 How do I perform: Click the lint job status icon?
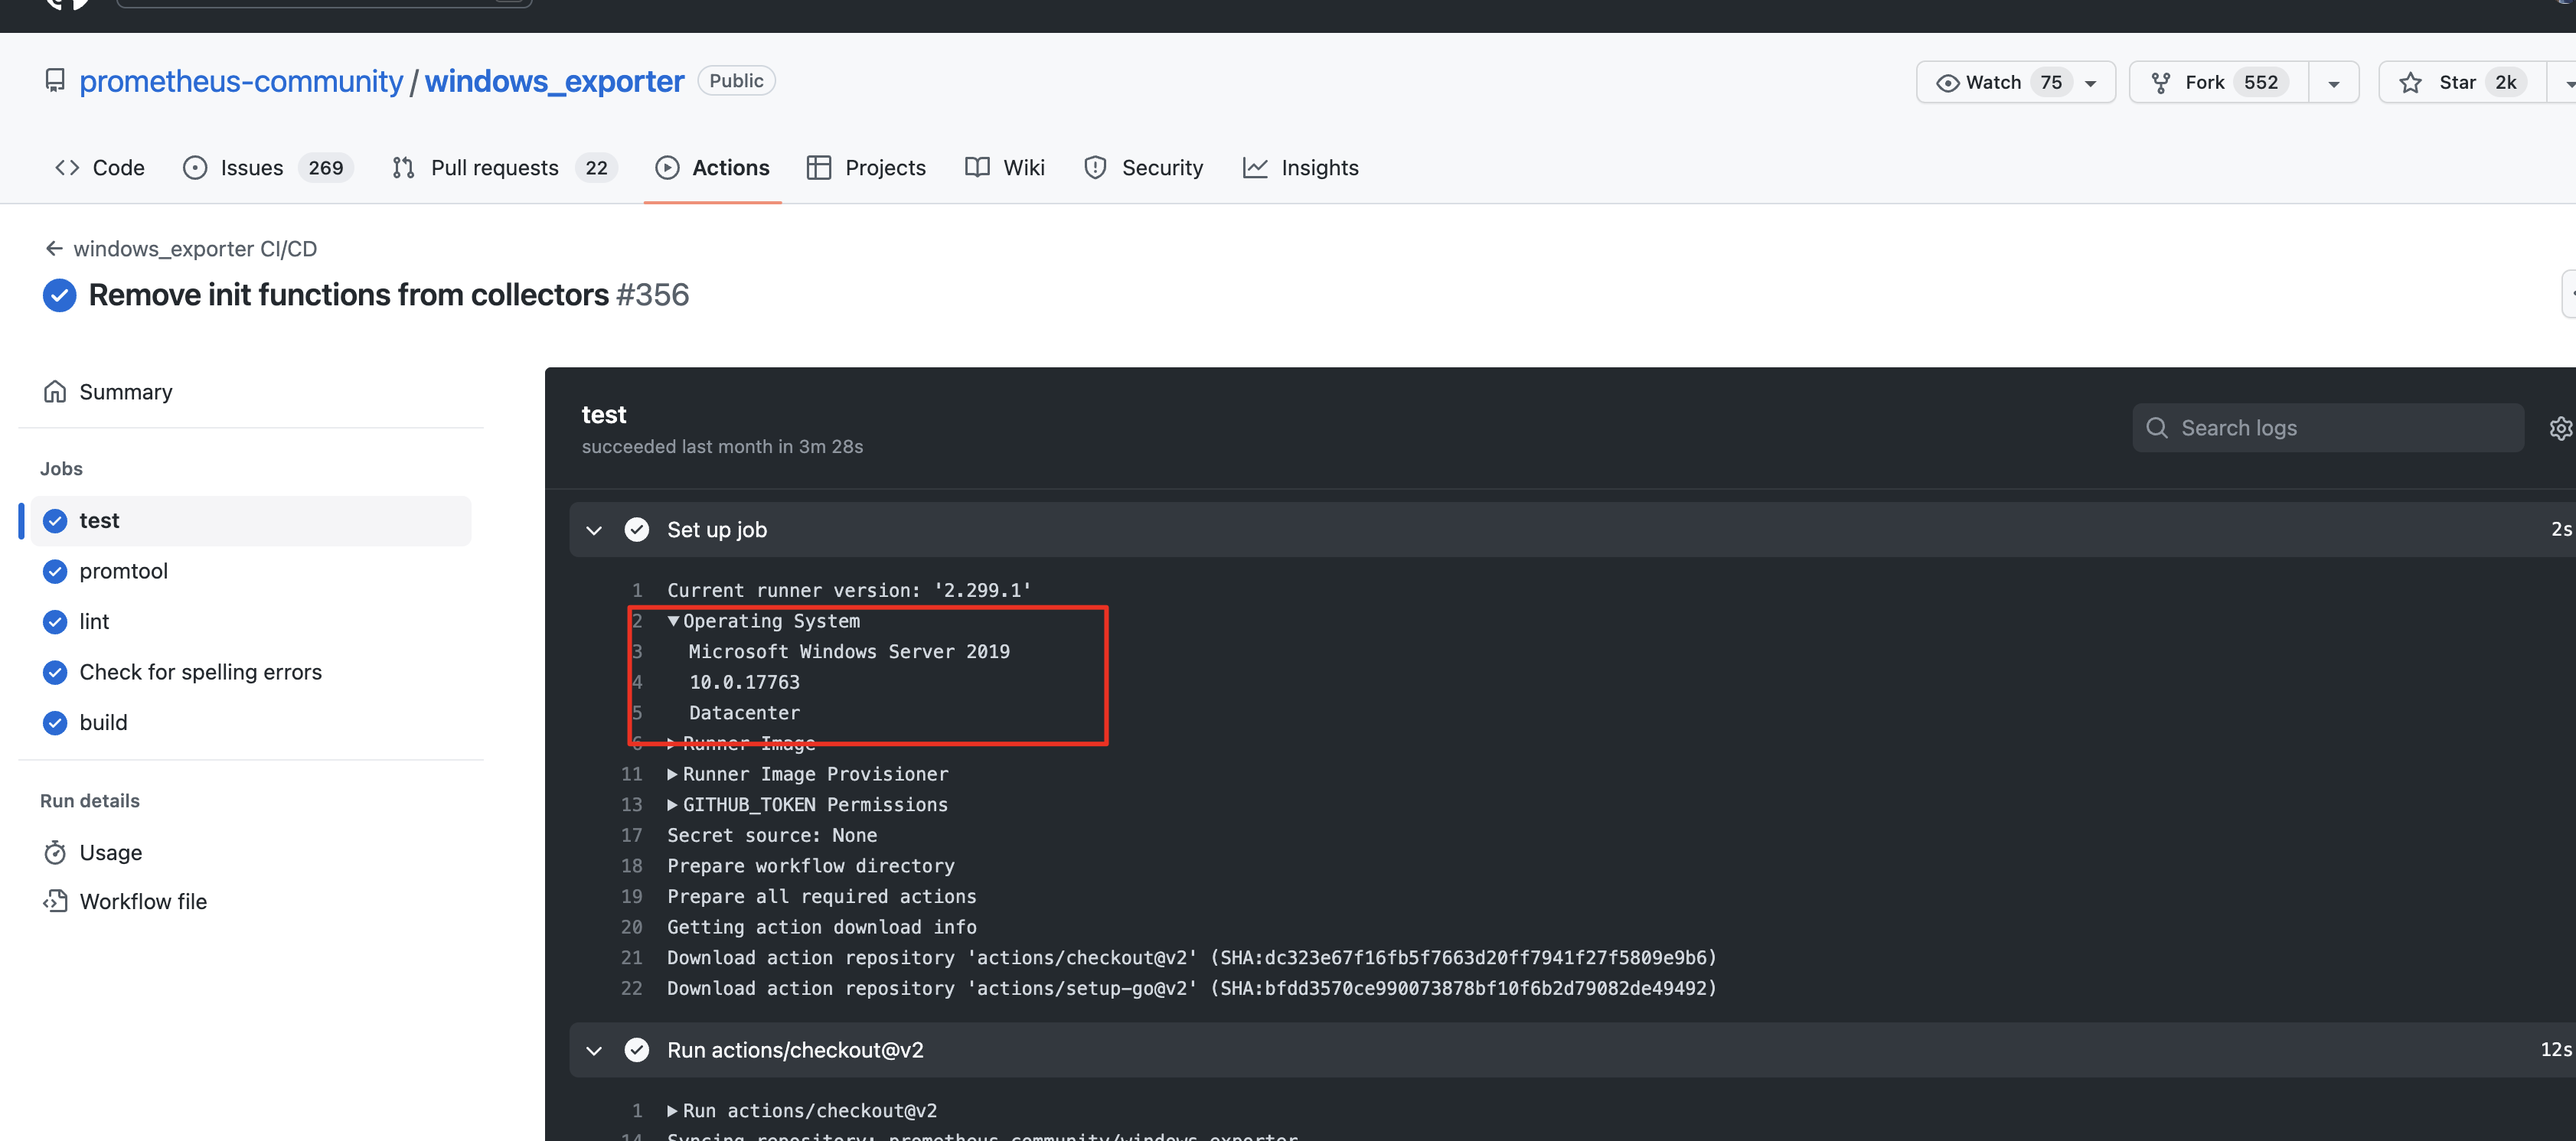click(x=55, y=622)
